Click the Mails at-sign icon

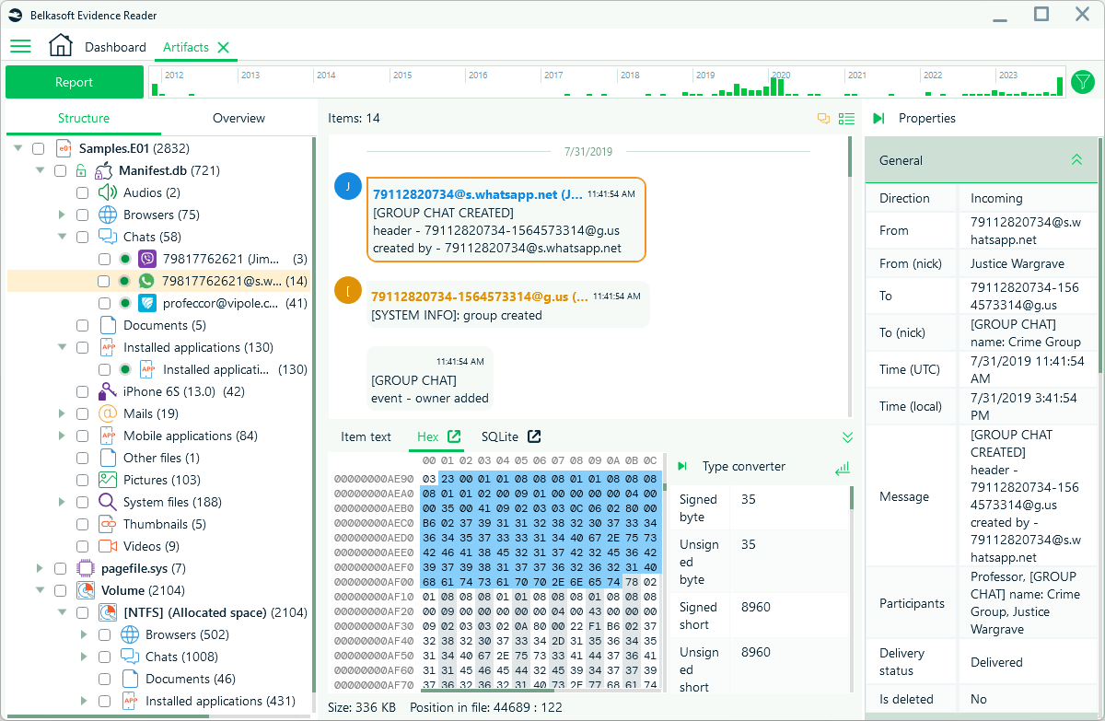108,413
